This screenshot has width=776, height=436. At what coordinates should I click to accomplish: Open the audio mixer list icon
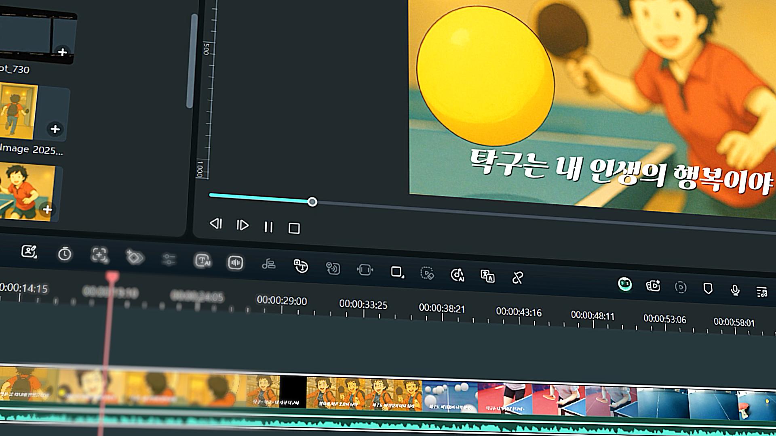pos(762,291)
